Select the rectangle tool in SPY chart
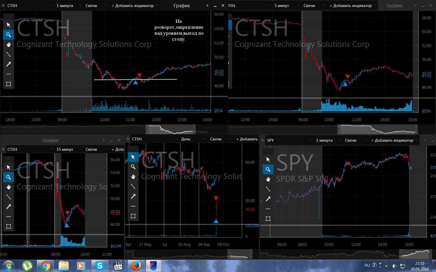The width and height of the screenshot is (436, 272). tap(268, 219)
